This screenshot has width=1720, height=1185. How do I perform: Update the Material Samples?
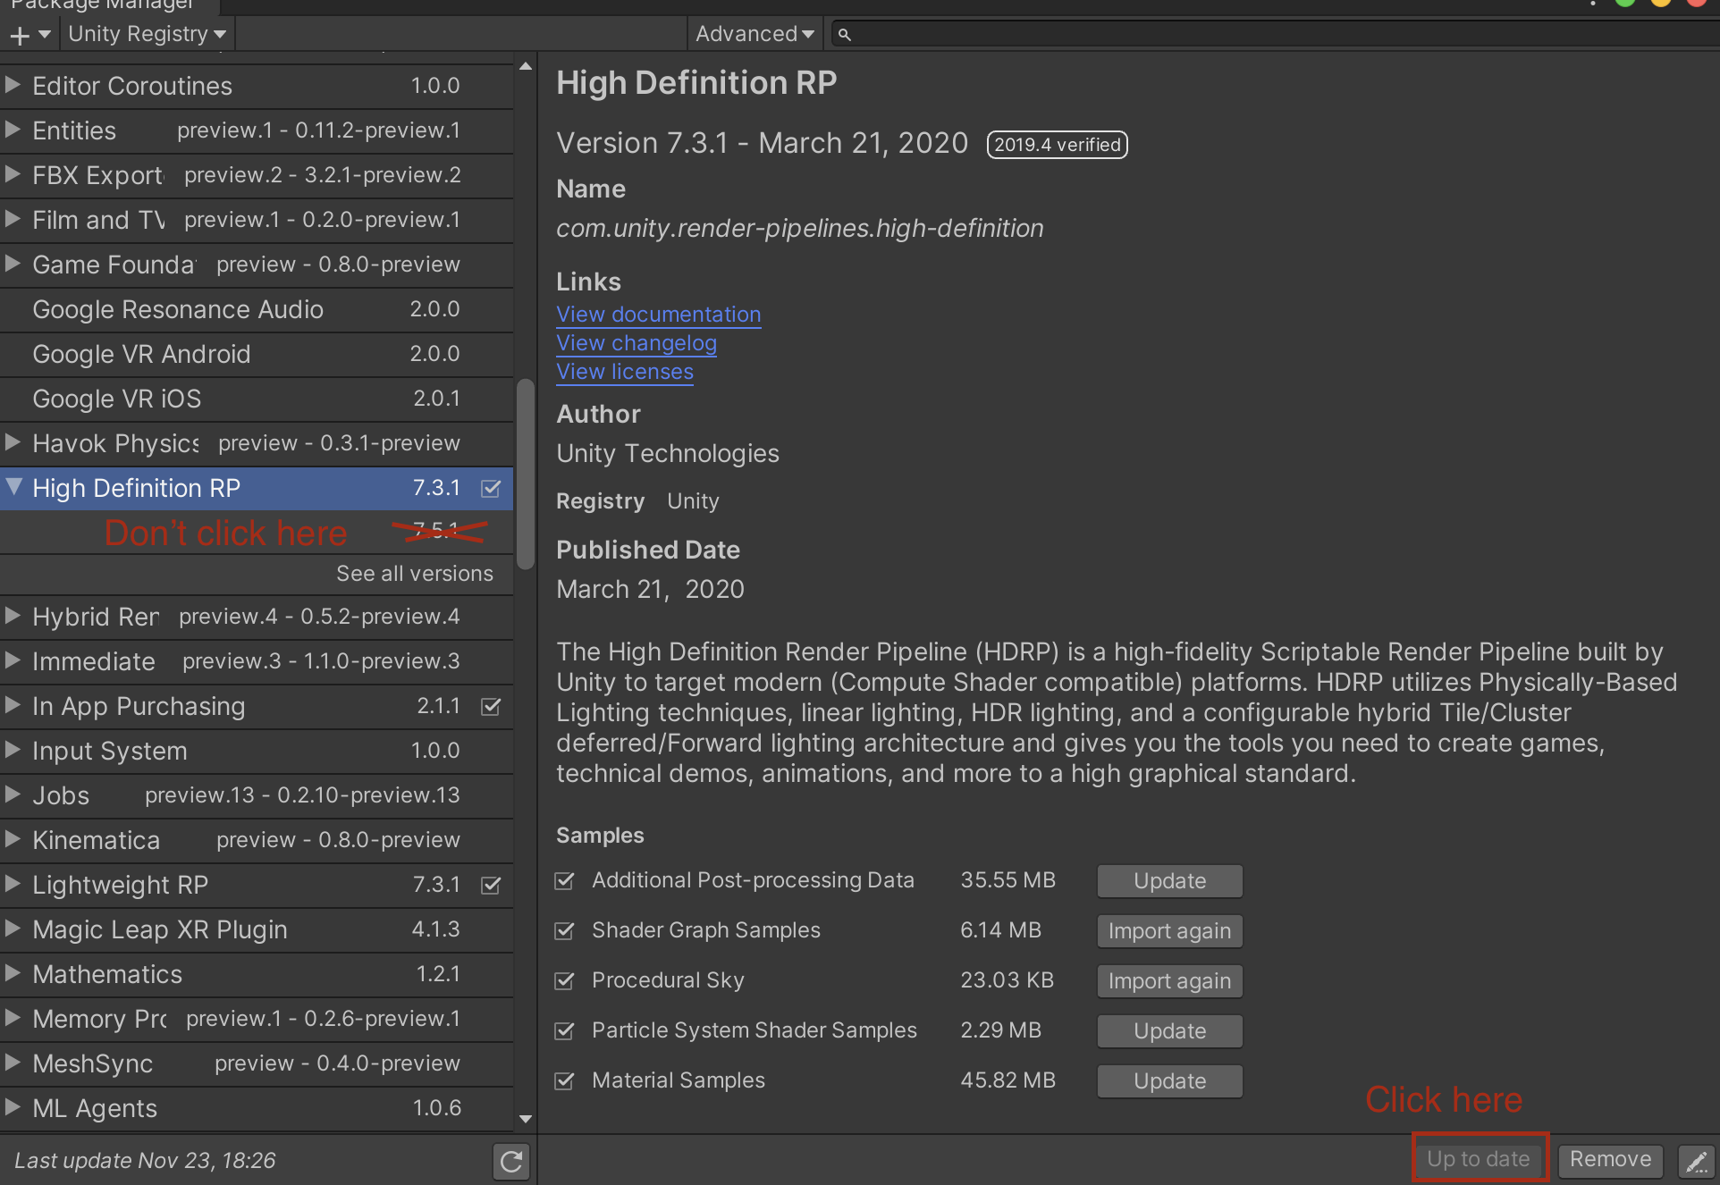1169,1081
